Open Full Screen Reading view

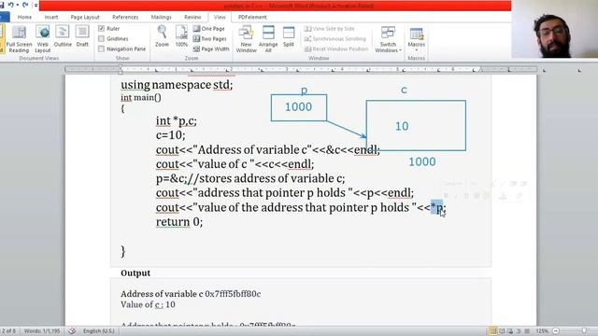pos(19,39)
